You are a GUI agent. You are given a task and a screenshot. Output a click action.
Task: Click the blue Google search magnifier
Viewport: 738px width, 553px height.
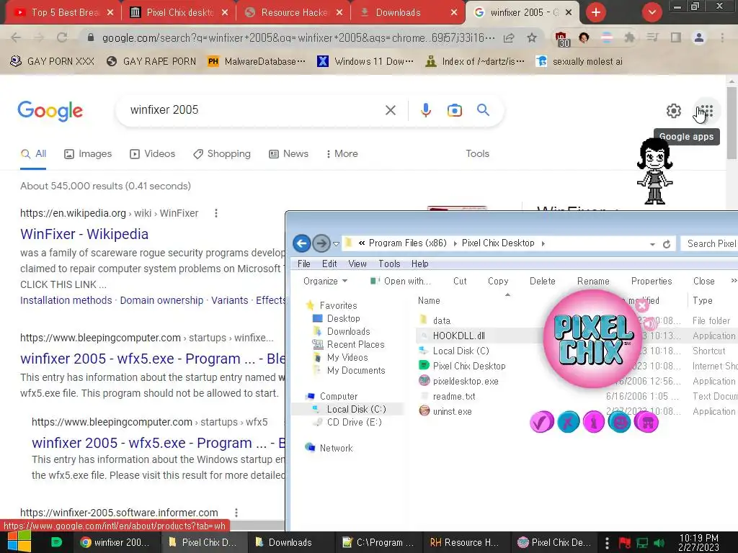click(x=483, y=110)
